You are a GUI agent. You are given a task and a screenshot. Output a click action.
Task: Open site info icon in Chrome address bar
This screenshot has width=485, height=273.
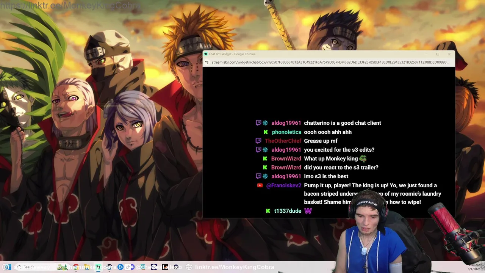coord(207,62)
